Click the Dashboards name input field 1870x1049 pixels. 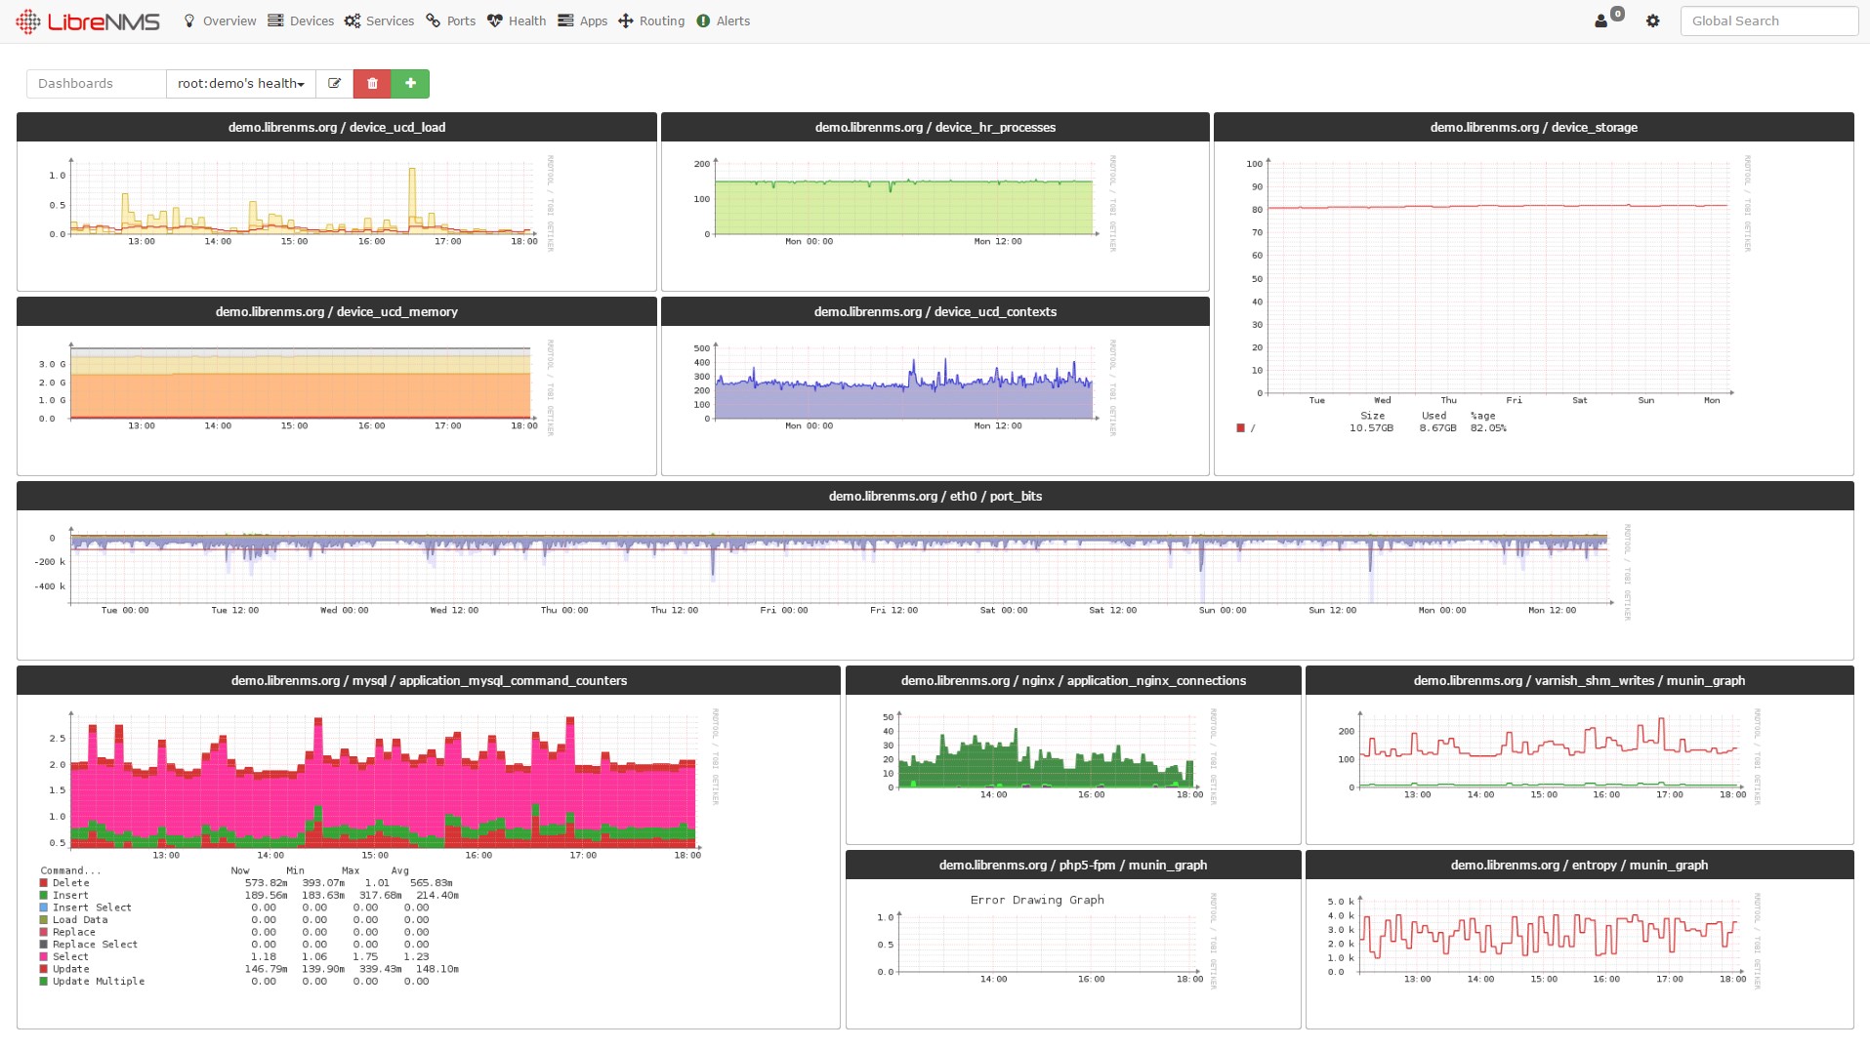[97, 84]
